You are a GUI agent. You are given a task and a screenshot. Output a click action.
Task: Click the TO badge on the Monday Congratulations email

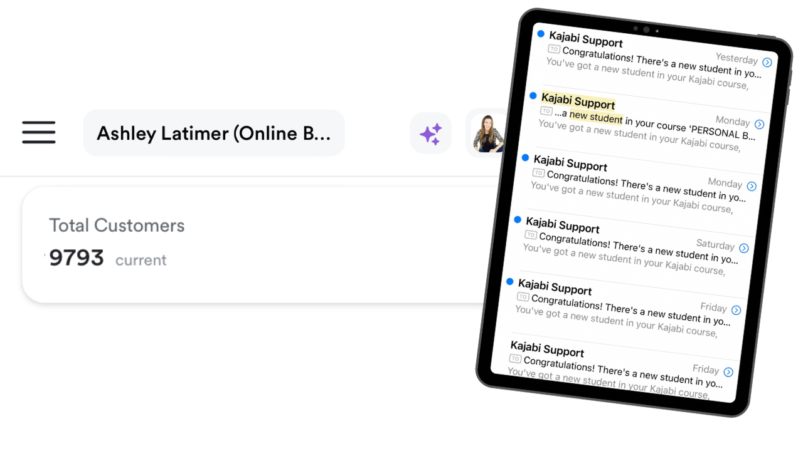pos(538,173)
